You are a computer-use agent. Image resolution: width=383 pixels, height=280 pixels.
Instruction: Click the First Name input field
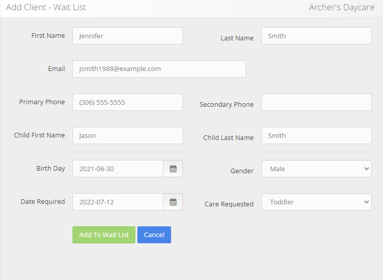click(127, 36)
